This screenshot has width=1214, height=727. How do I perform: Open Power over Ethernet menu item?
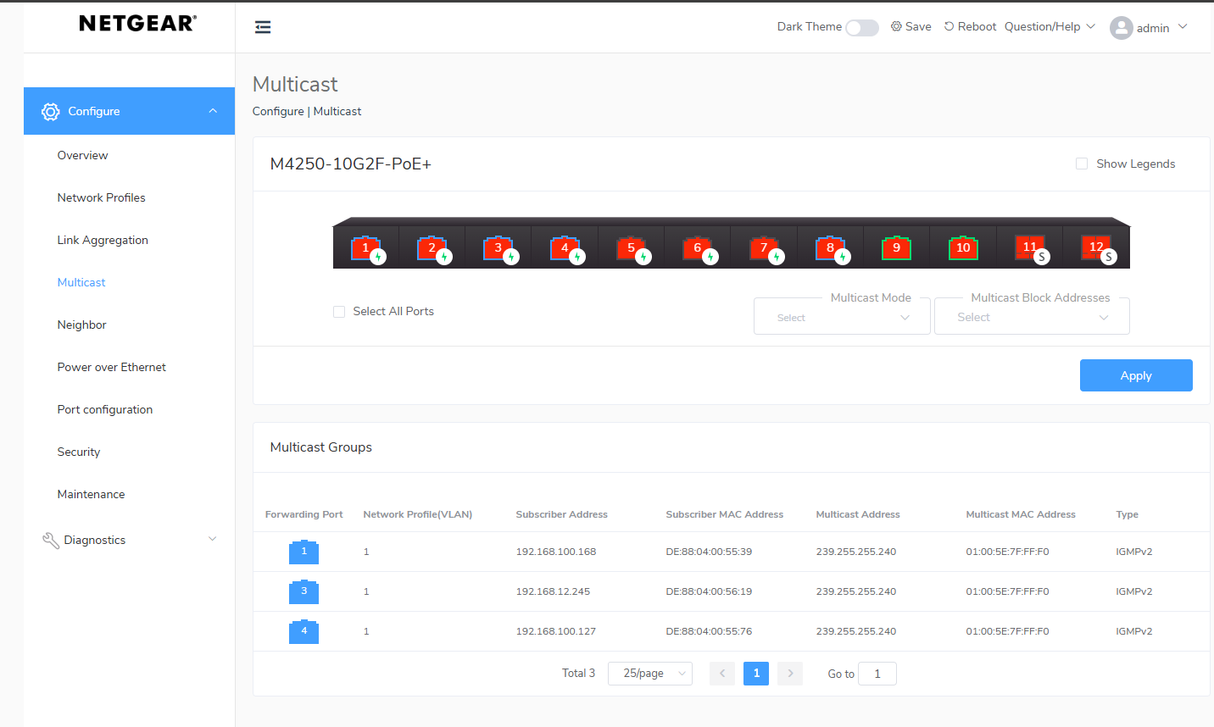(112, 367)
